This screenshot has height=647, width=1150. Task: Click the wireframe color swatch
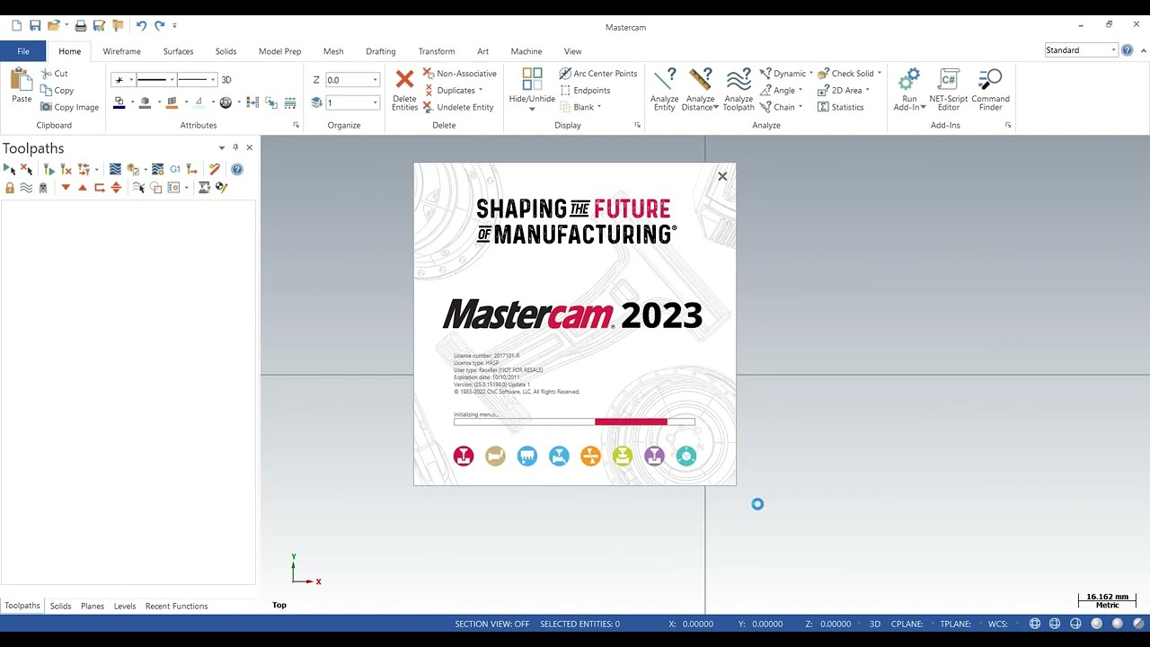pos(119,102)
